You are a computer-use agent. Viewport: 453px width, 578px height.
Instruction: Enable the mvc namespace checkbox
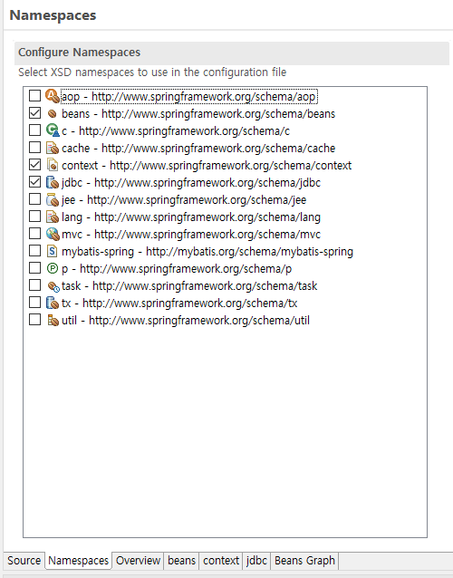pos(34,234)
